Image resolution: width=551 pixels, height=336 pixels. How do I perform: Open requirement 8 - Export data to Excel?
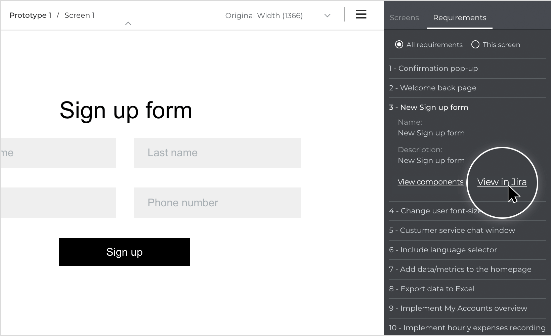(467, 289)
